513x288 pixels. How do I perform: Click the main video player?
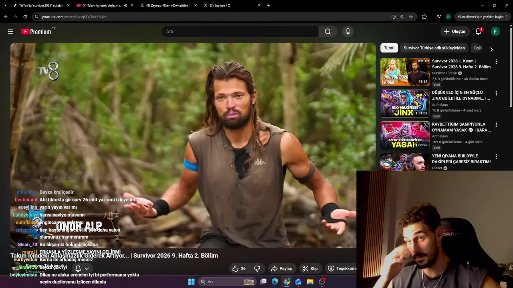[193, 146]
